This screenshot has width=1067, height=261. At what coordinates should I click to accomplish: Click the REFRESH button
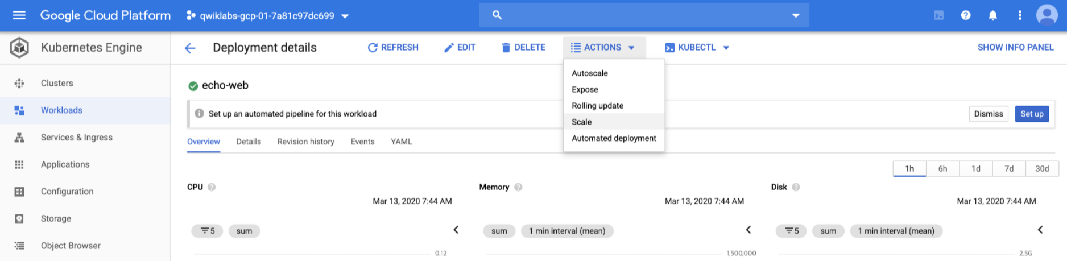393,48
